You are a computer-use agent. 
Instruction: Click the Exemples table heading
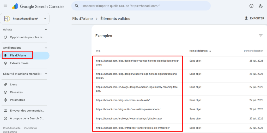point(104,36)
